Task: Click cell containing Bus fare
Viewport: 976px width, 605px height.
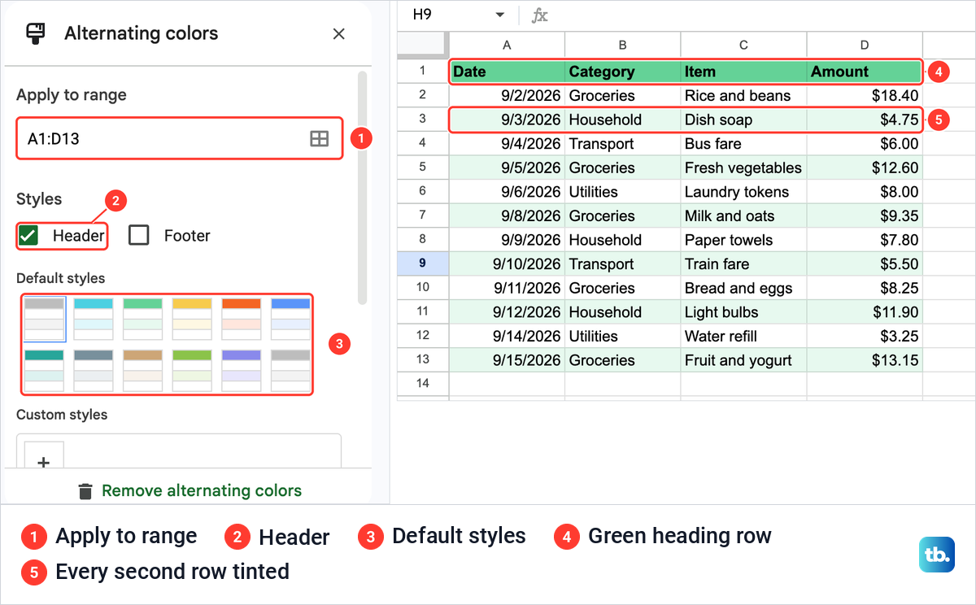Action: 743,144
